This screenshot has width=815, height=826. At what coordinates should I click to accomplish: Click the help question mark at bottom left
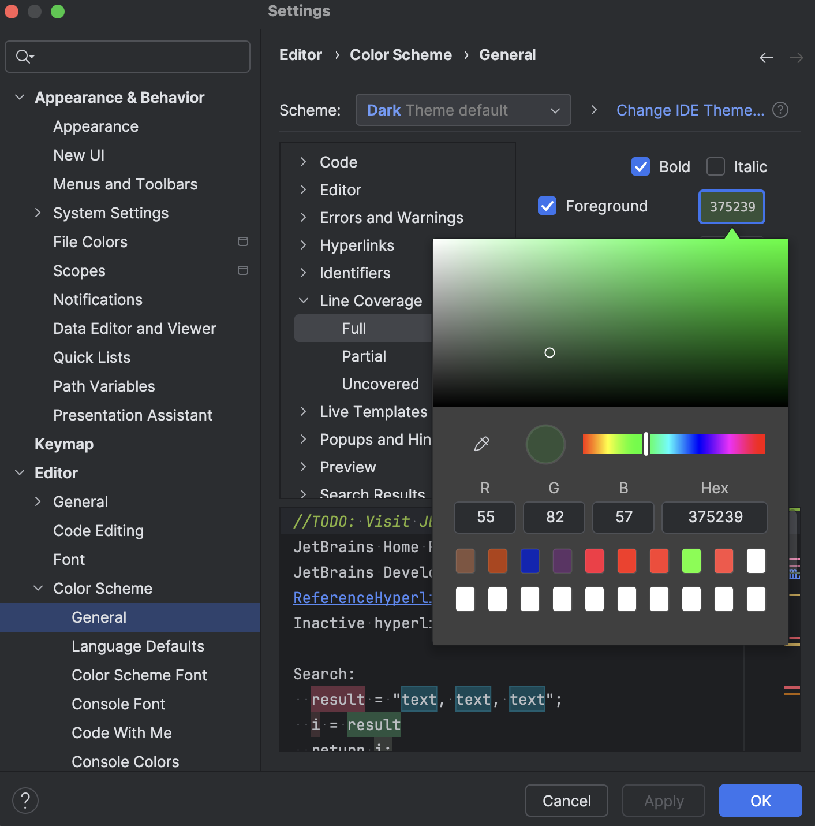[25, 801]
